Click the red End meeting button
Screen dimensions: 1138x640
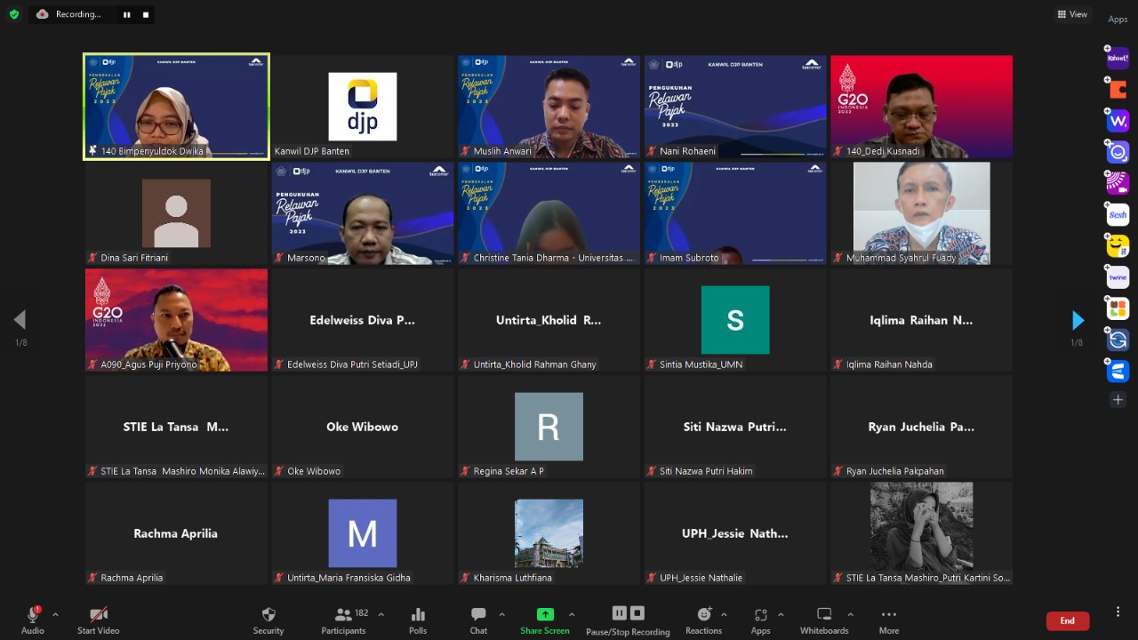pos(1067,620)
